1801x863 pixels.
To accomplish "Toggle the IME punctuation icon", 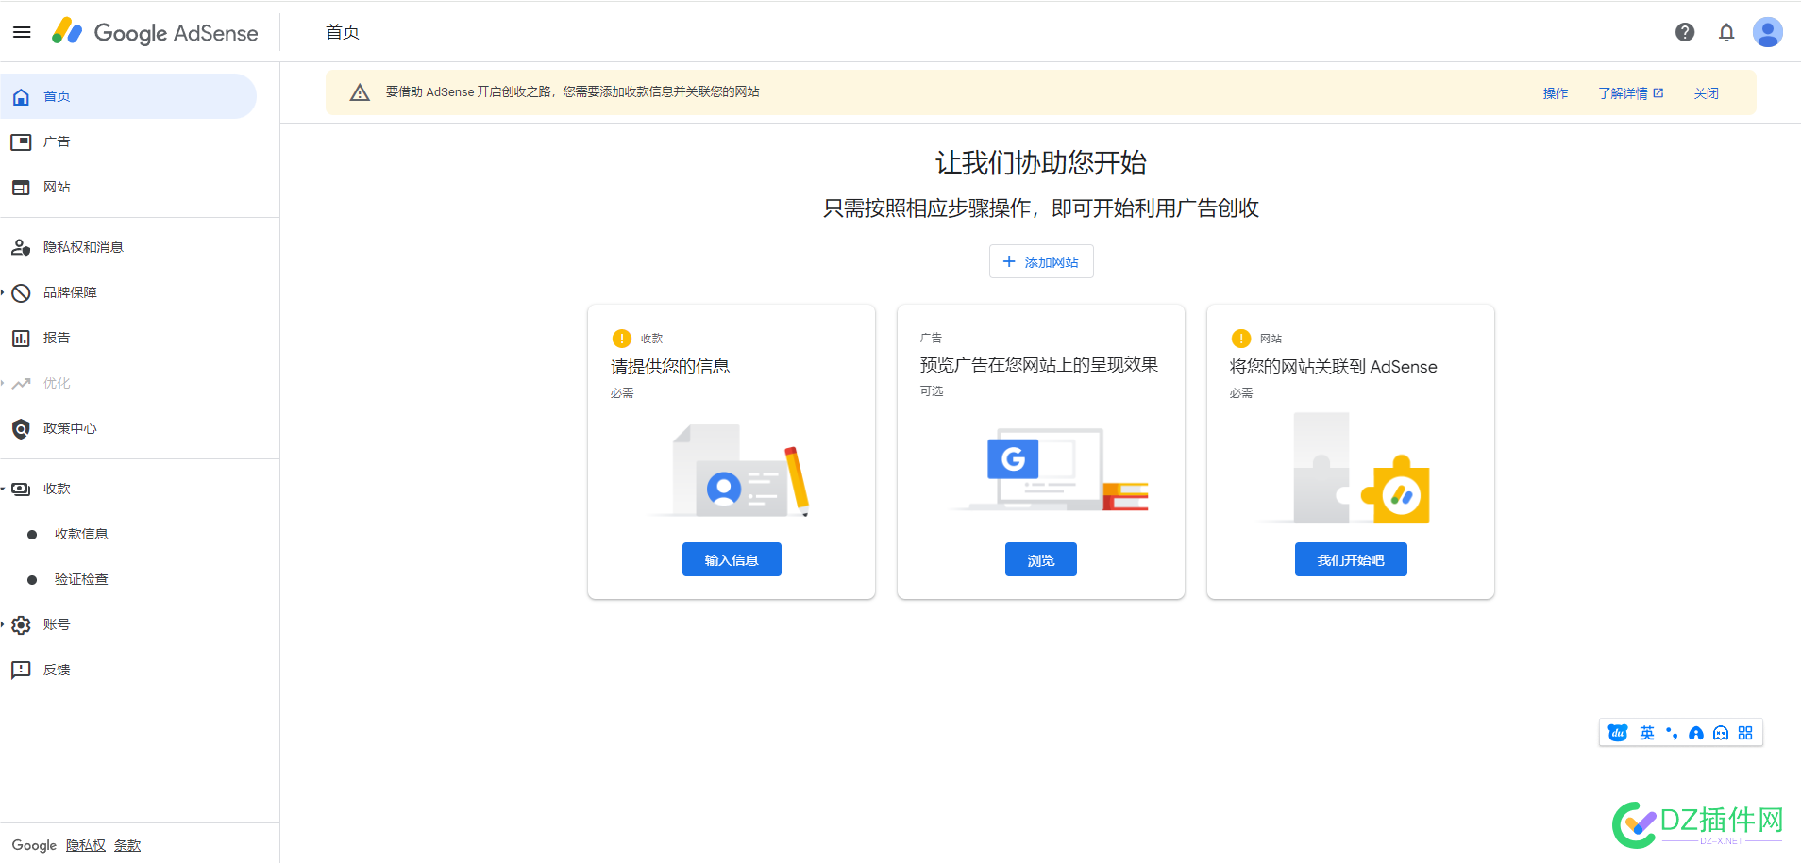I will 1672,733.
